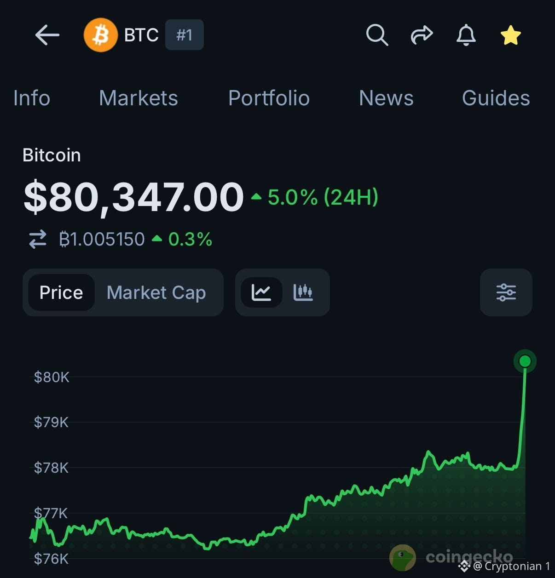The image size is (555, 578).
Task: Open chart settings sliders icon
Action: point(506,292)
